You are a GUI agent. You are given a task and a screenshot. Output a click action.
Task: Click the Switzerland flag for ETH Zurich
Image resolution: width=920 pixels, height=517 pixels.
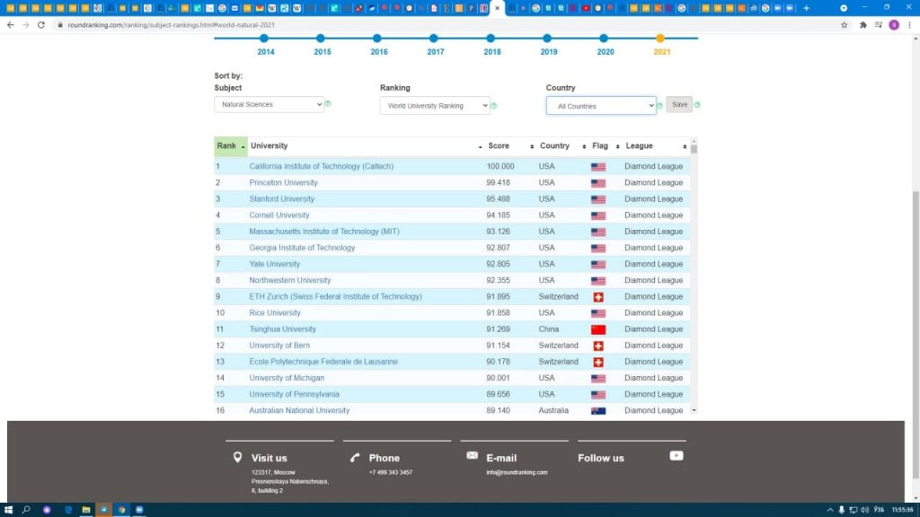[598, 297]
